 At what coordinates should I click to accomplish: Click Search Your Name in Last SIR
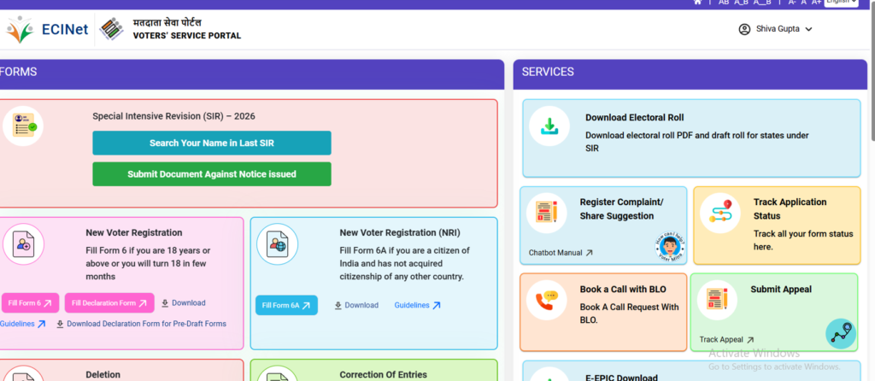[x=211, y=143]
